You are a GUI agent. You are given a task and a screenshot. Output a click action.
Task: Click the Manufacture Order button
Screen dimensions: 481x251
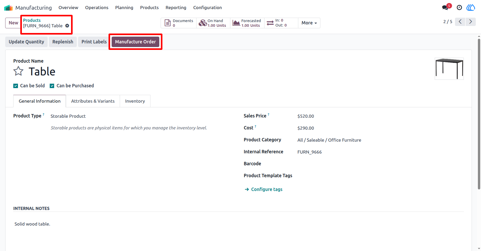point(135,42)
